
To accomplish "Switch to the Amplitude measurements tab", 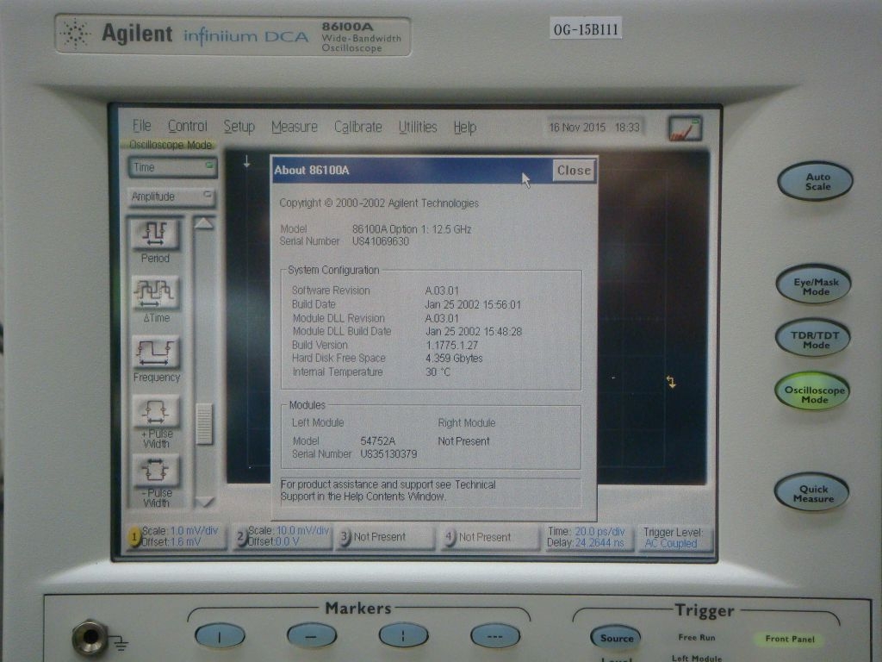I will click(171, 197).
